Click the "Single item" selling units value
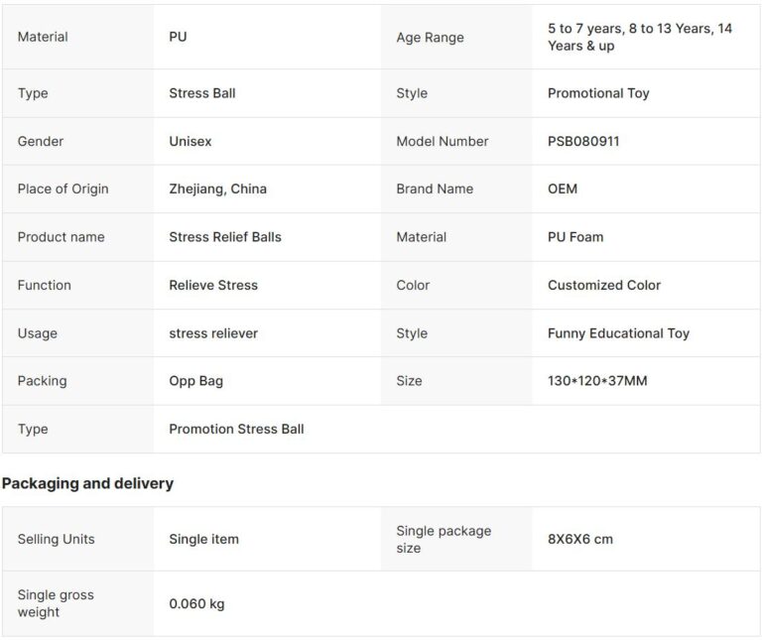 203,540
